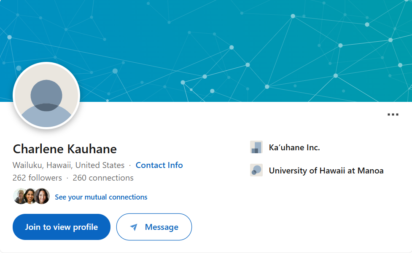This screenshot has width=412, height=253.
Task: Click the Wailuku, Hawaii location text
Action: tap(67, 165)
